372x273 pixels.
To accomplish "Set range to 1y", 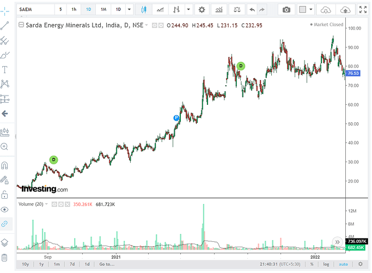I will (x=41, y=264).
